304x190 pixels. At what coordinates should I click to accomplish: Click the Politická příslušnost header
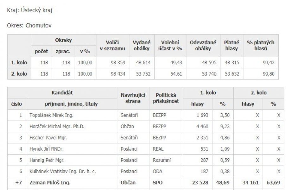click(166, 98)
